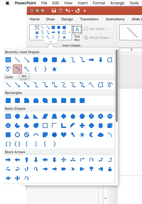The image size is (142, 204).
Task: Select the Cylinder (Can) shape
Action: click(x=101, y=125)
